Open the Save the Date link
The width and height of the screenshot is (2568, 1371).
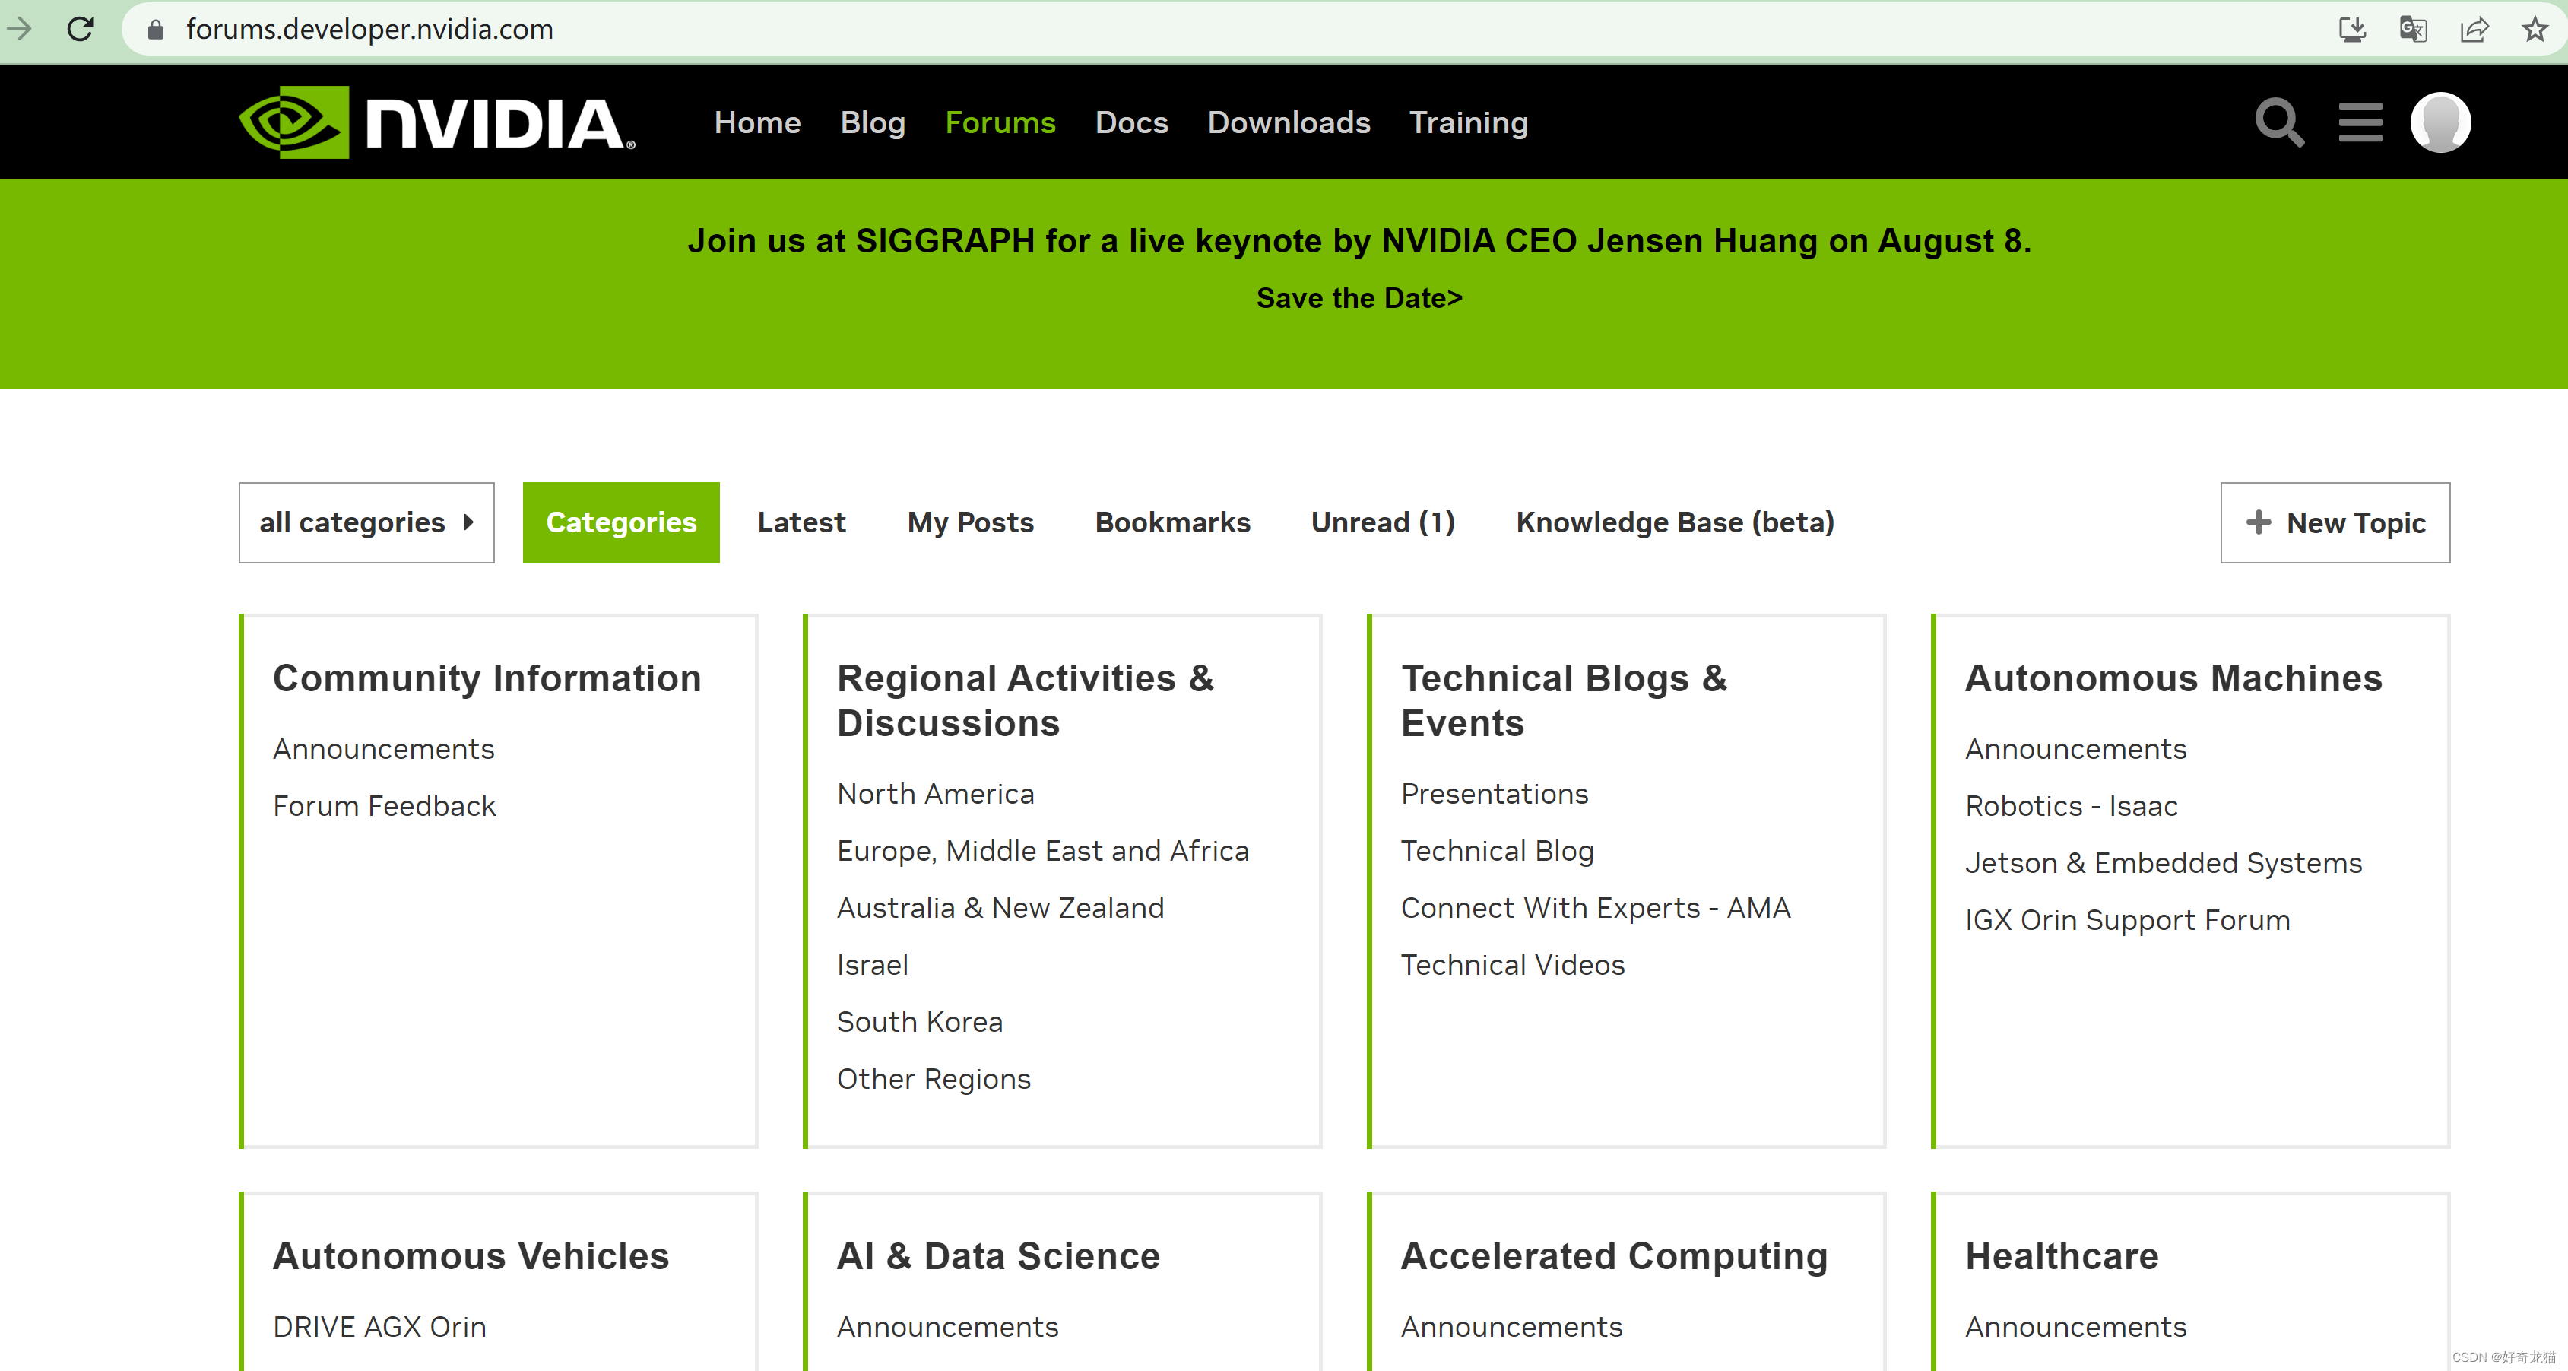pyautogui.click(x=1359, y=298)
